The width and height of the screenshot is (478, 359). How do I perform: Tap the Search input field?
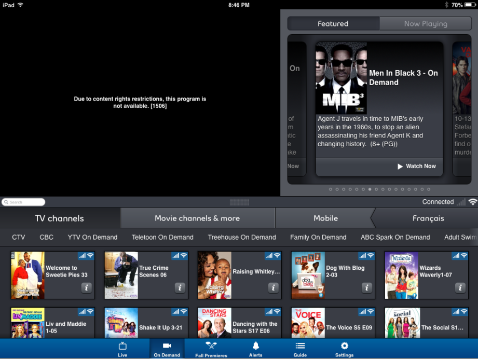[x=23, y=202]
